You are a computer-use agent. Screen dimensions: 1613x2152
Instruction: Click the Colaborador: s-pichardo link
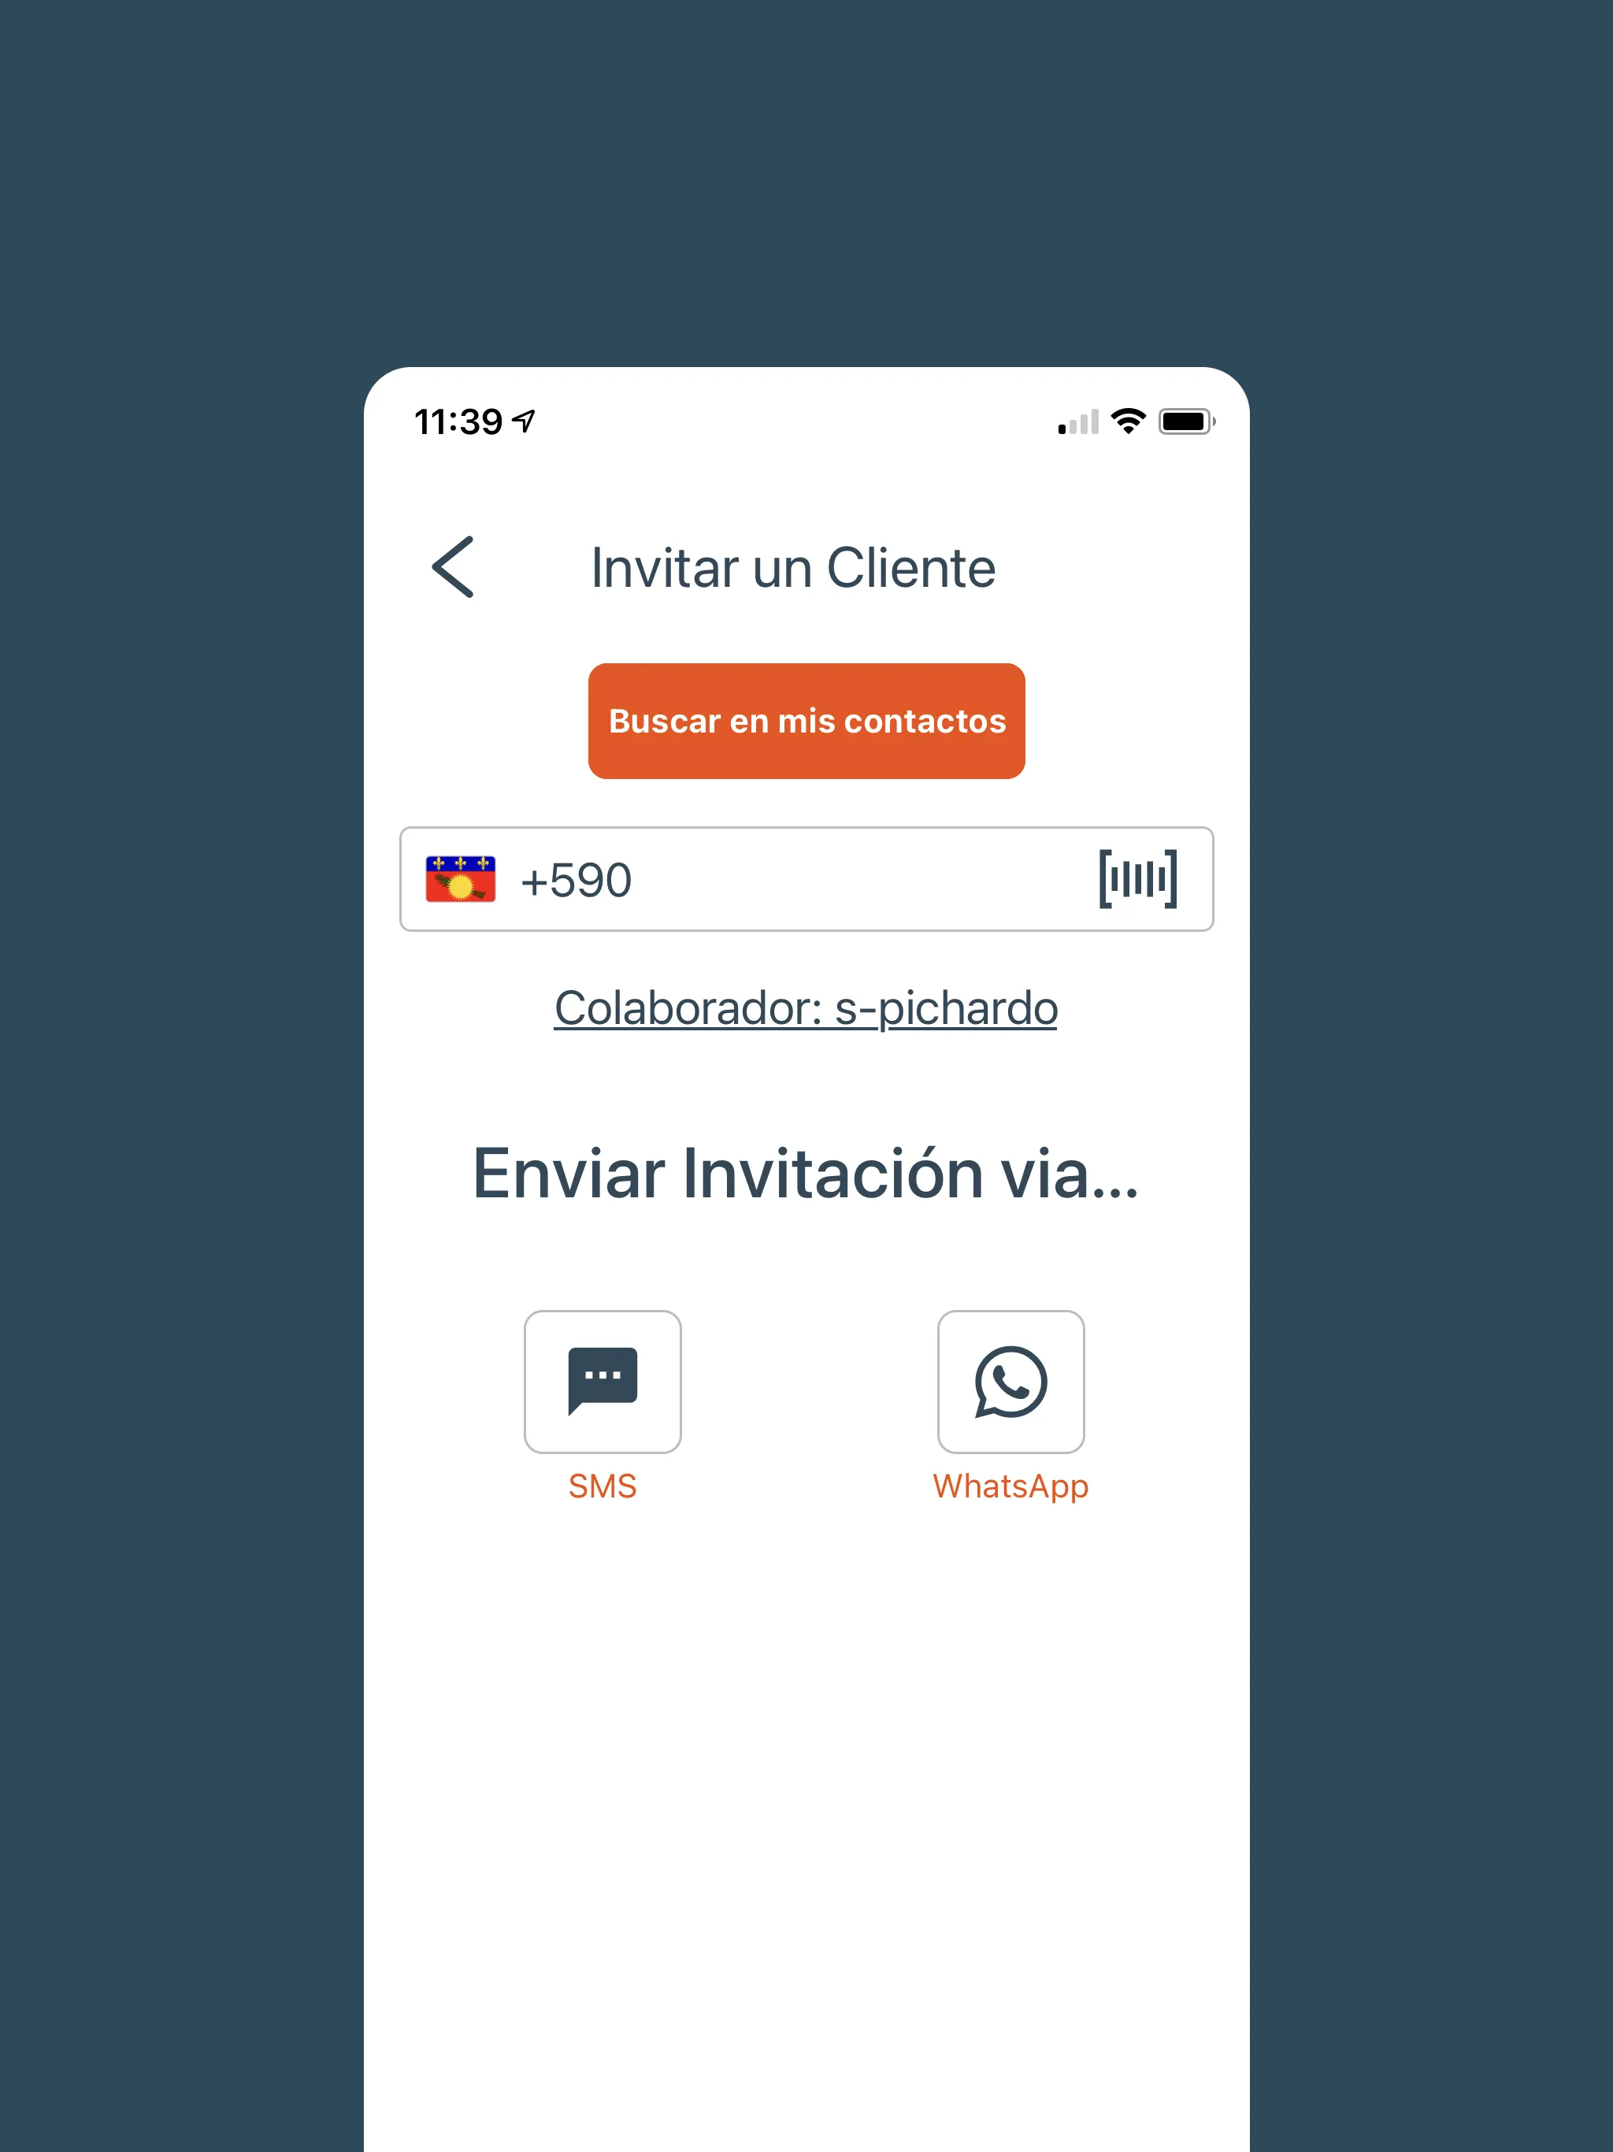(x=805, y=1008)
